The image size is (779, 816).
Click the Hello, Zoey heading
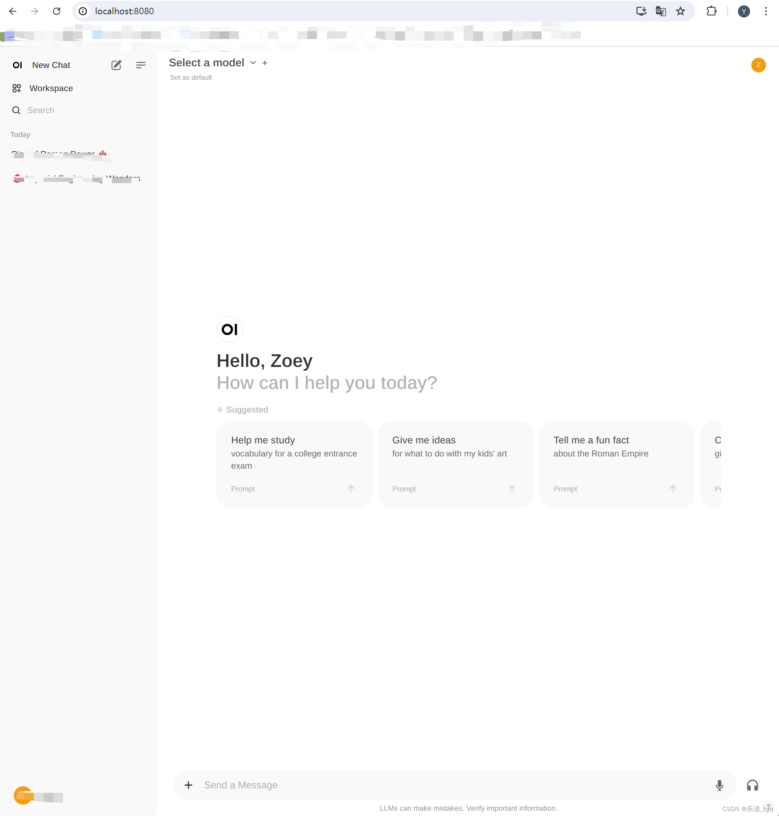click(x=265, y=361)
